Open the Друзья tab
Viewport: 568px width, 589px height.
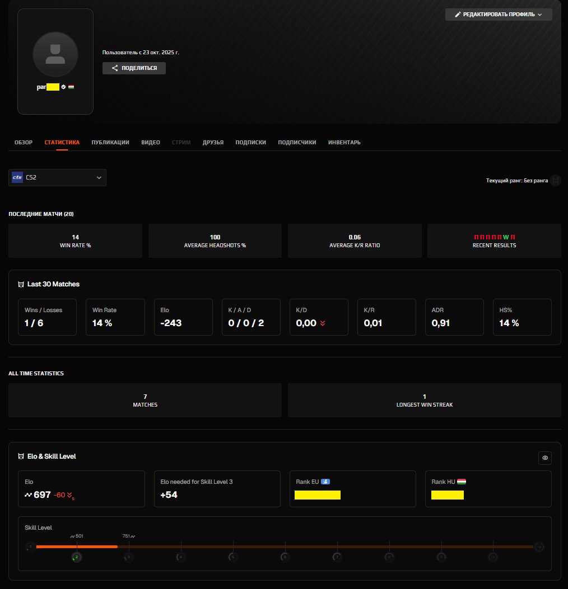pos(213,143)
